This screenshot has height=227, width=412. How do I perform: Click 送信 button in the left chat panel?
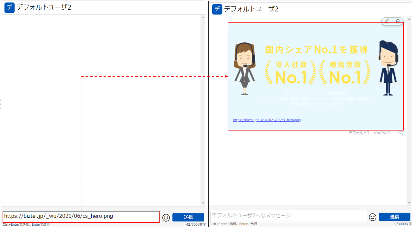[188, 217]
